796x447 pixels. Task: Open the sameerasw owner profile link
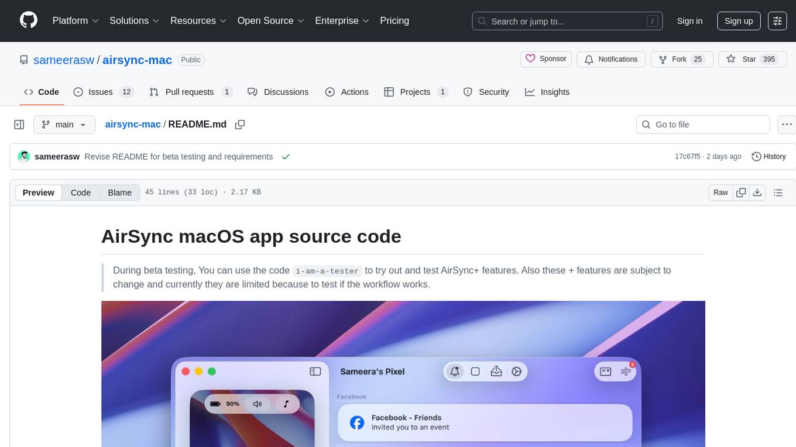[64, 60]
